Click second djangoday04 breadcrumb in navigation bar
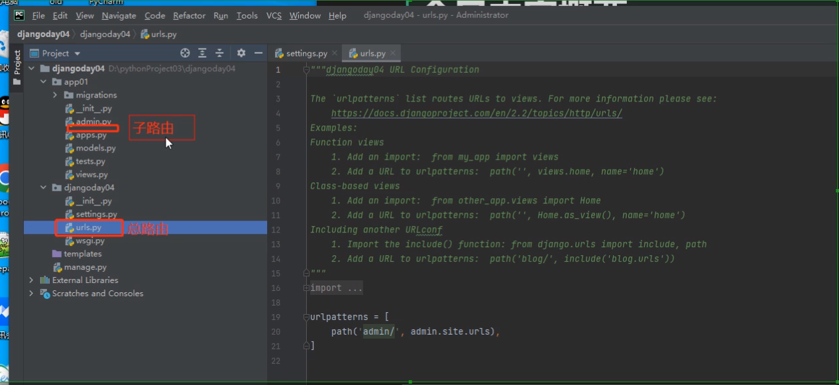Viewport: 839px width, 385px height. click(105, 34)
